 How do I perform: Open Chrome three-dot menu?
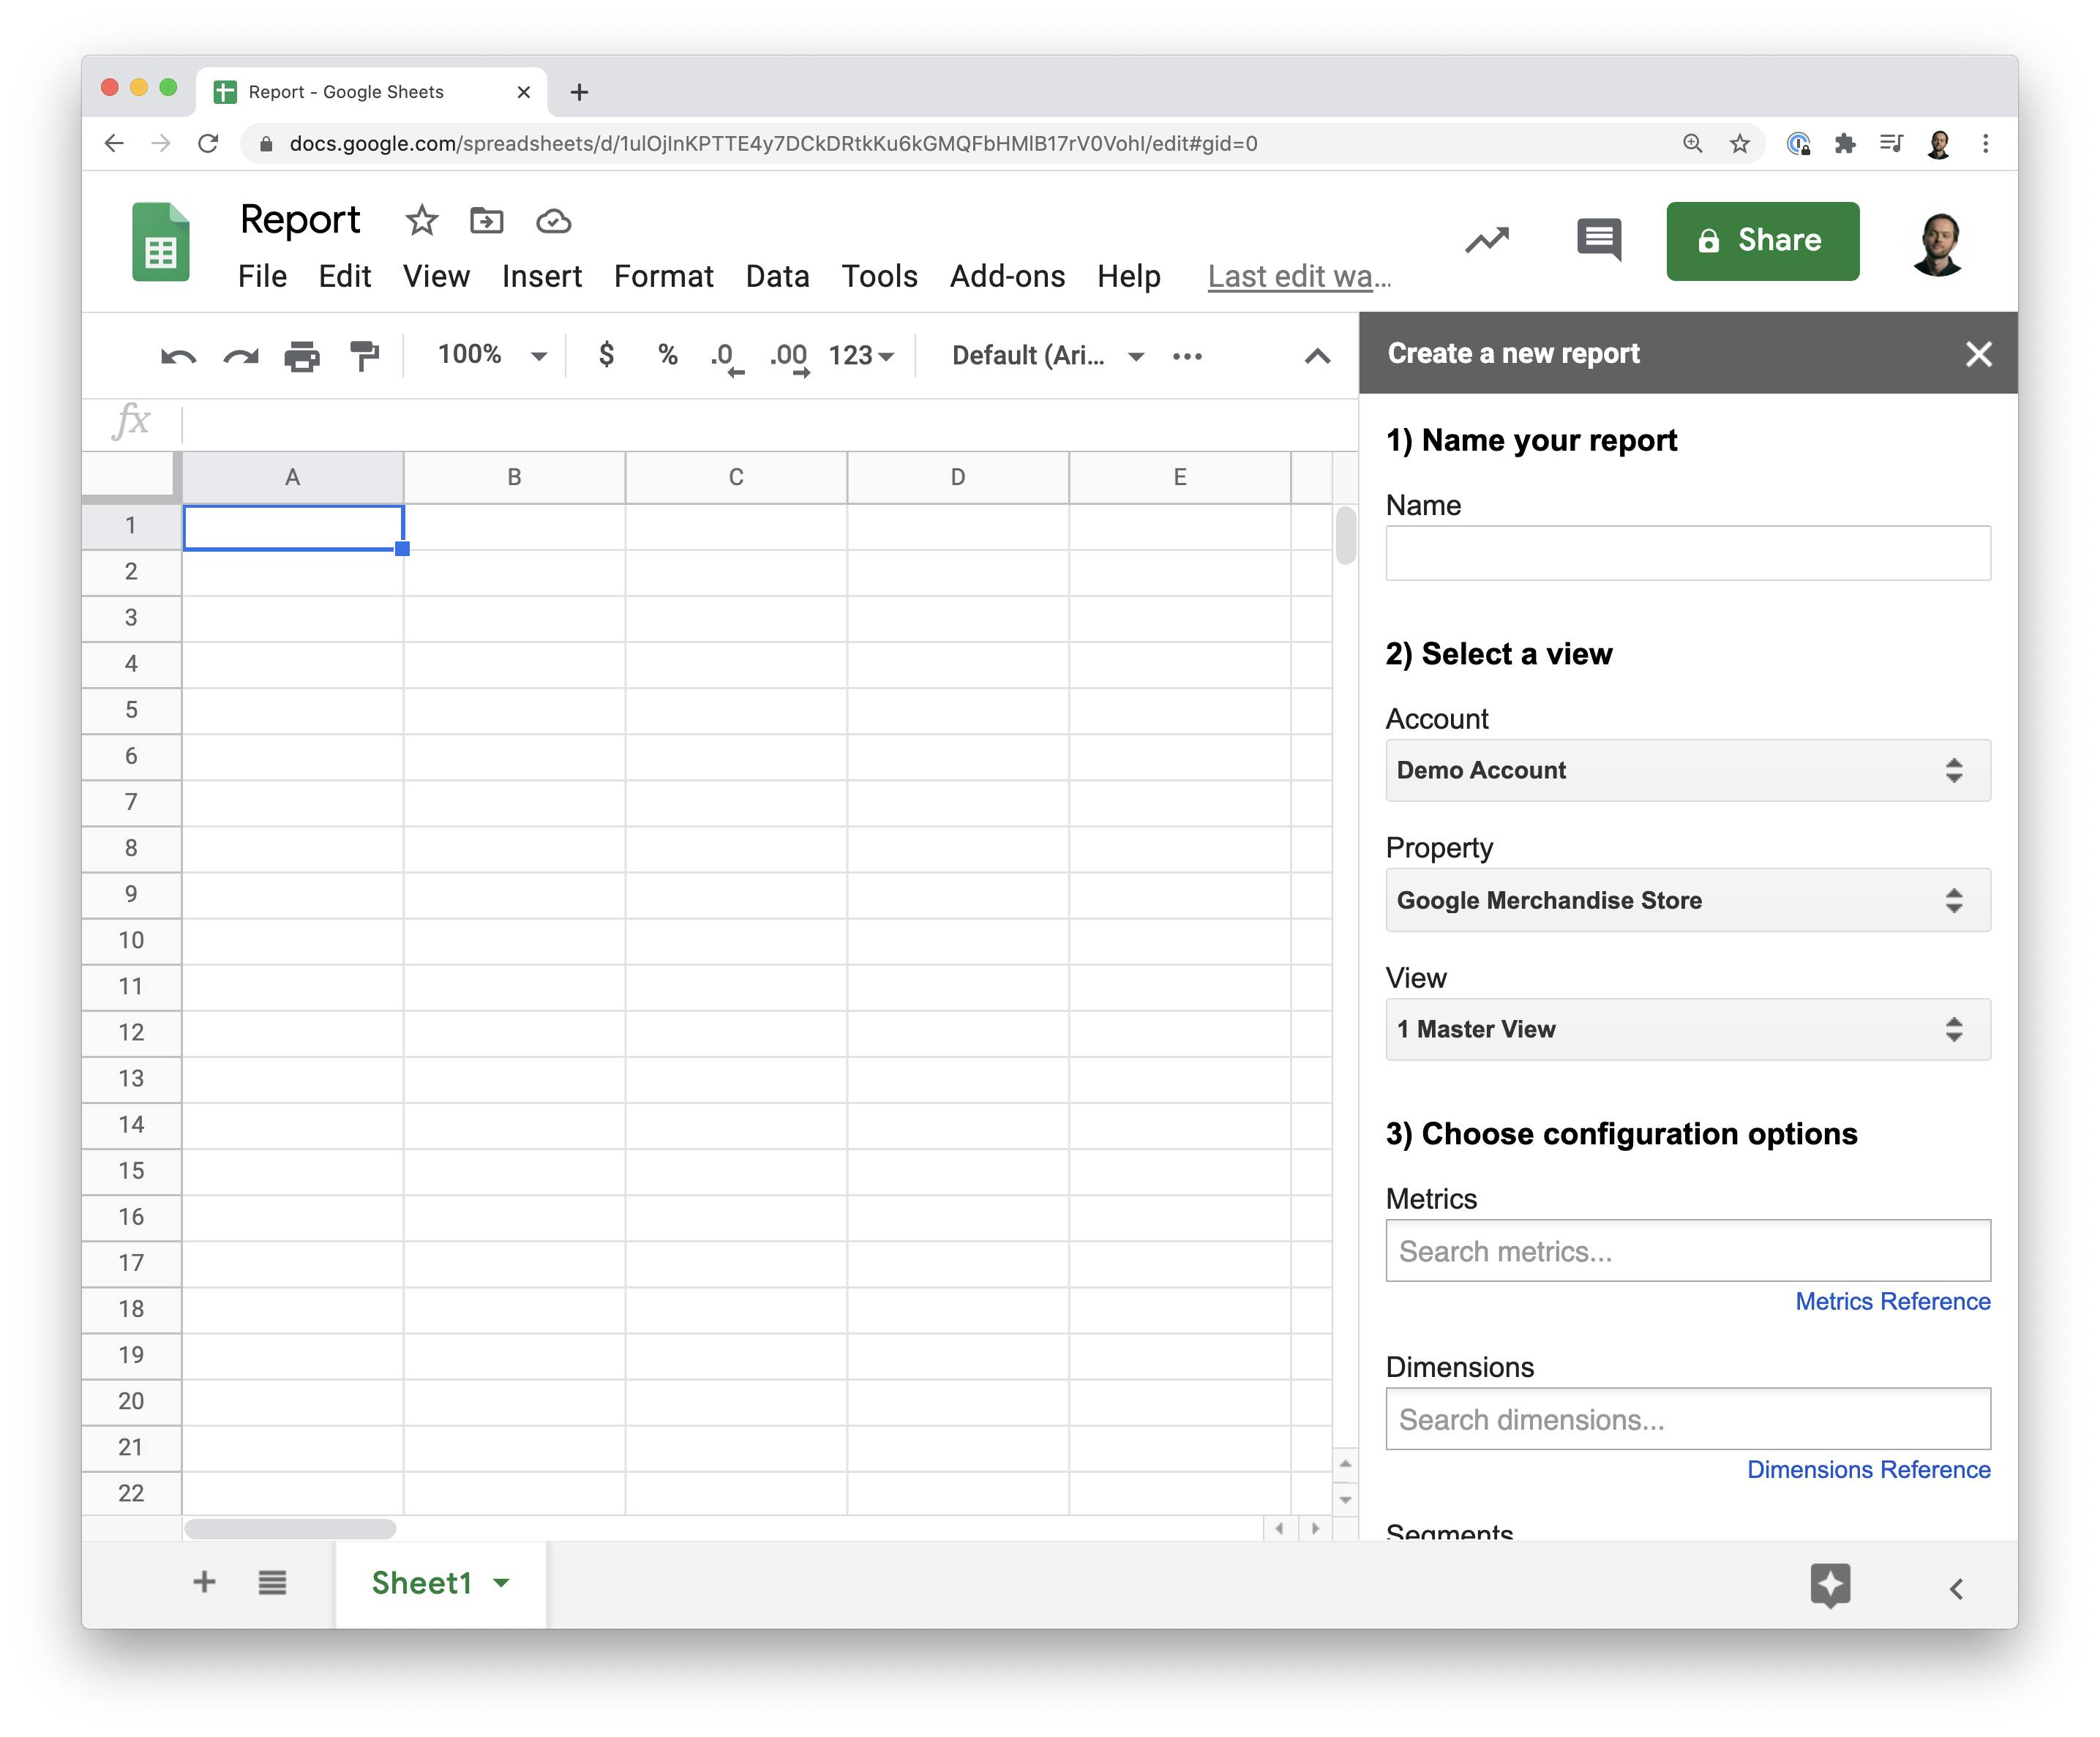1985,143
